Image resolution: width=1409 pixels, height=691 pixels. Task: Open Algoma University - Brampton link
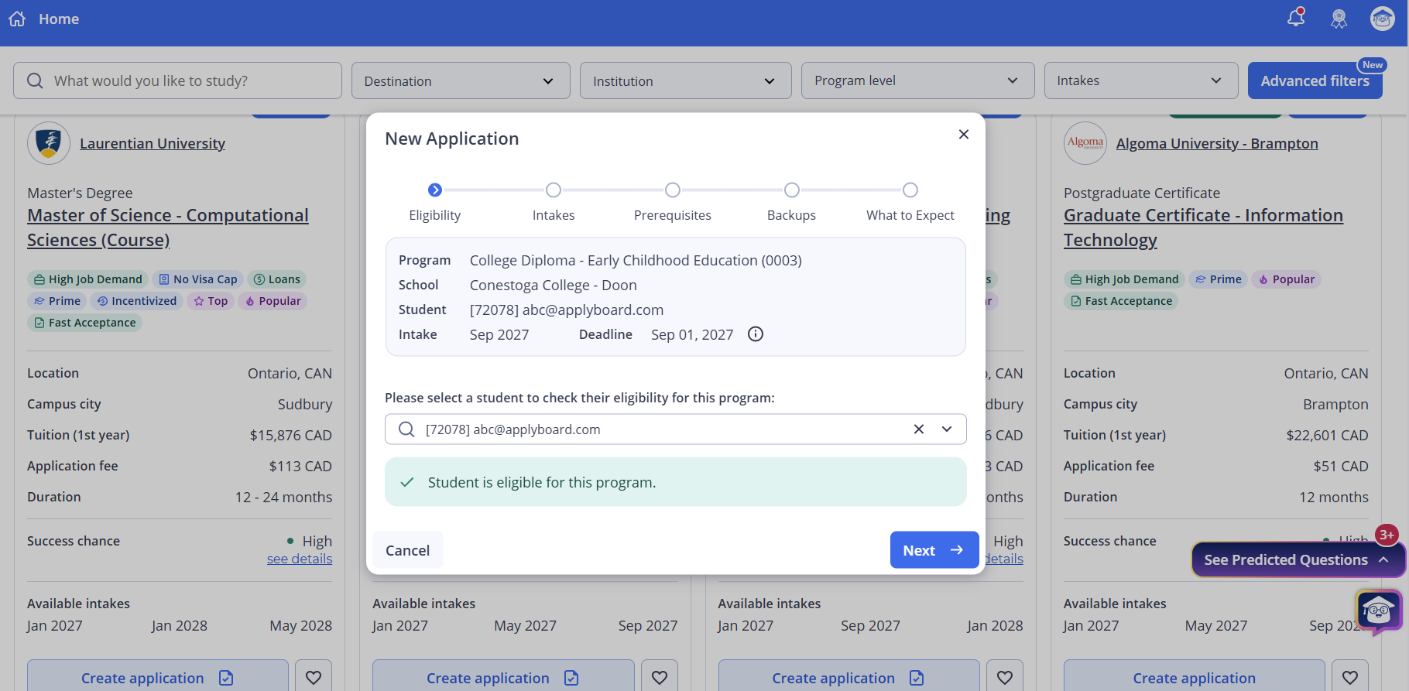1217,143
